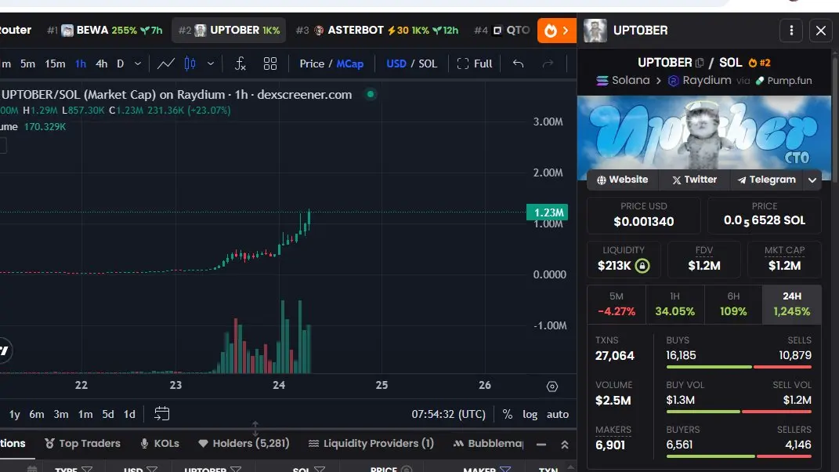The width and height of the screenshot is (839, 472).
Task: Select the 5M price change tab
Action: click(x=617, y=304)
